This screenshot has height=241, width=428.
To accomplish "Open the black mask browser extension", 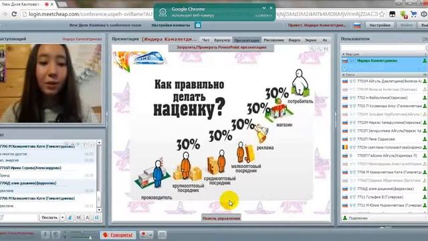I will click(393, 14).
